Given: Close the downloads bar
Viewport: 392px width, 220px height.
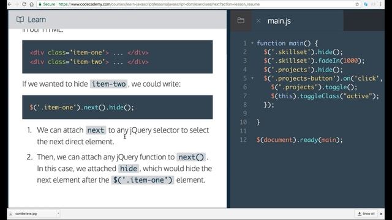Looking at the screenshot, I should click(381, 214).
